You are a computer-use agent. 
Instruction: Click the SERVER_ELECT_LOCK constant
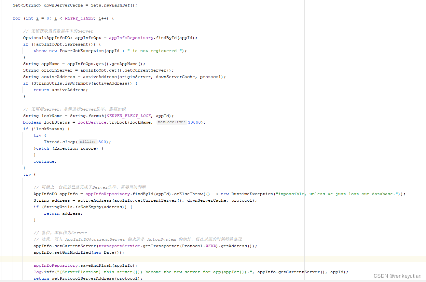[x=129, y=116]
